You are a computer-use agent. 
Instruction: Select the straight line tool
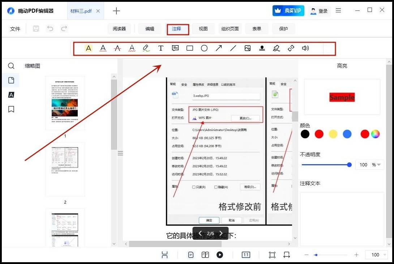click(233, 48)
